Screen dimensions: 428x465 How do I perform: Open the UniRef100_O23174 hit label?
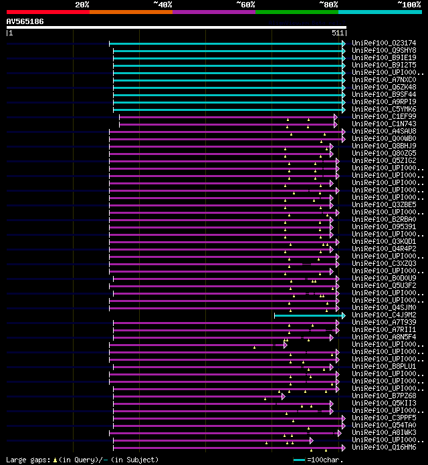[x=384, y=43]
